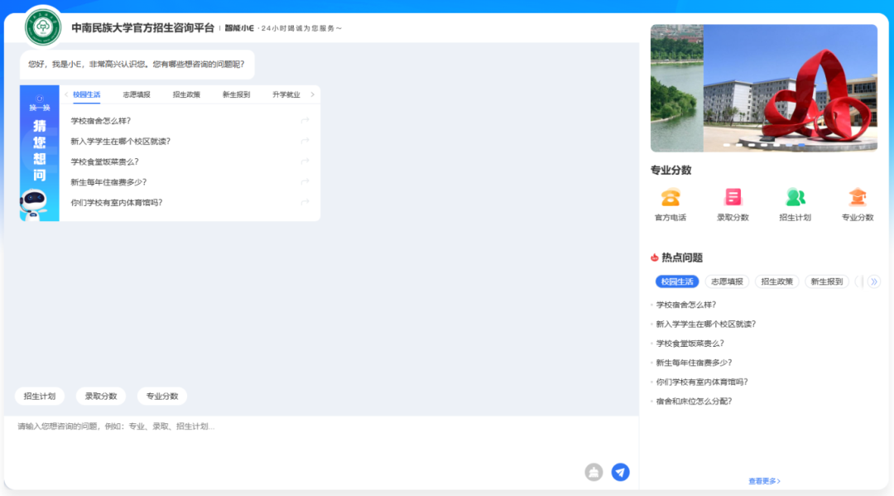Click the 查看更多 link
Viewport: 894px width, 496px height.
click(x=764, y=481)
